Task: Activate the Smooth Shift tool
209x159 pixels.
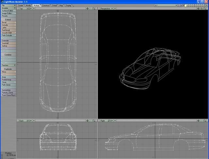Action: (x=8, y=33)
